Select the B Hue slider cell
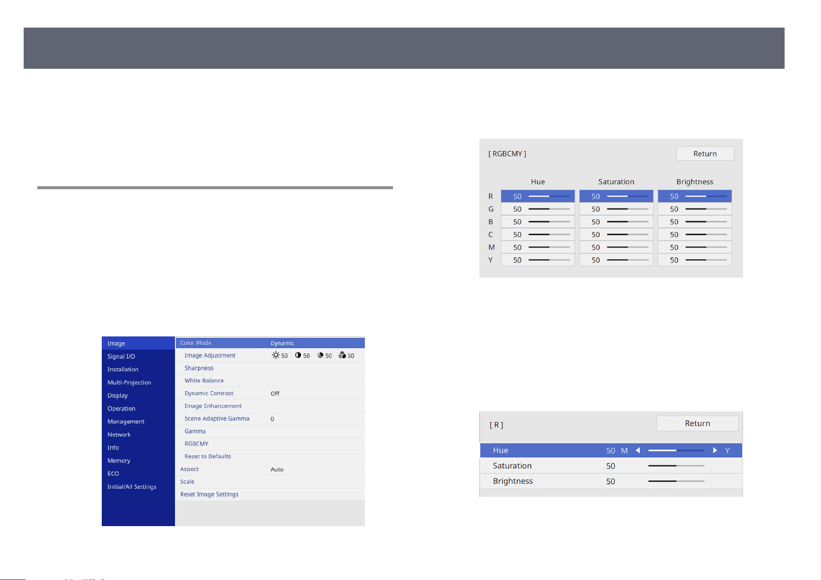821x580 pixels. pos(538,222)
